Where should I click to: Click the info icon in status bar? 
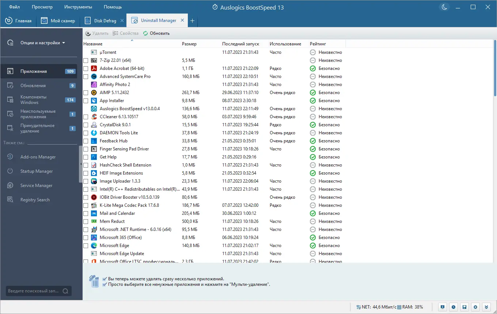point(442,307)
